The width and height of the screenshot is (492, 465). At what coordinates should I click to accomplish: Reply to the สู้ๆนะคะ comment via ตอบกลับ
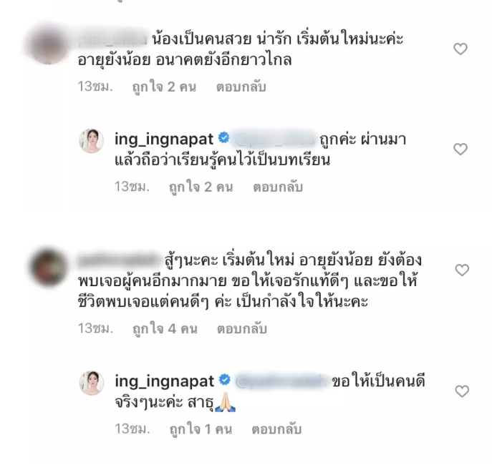[x=242, y=328]
